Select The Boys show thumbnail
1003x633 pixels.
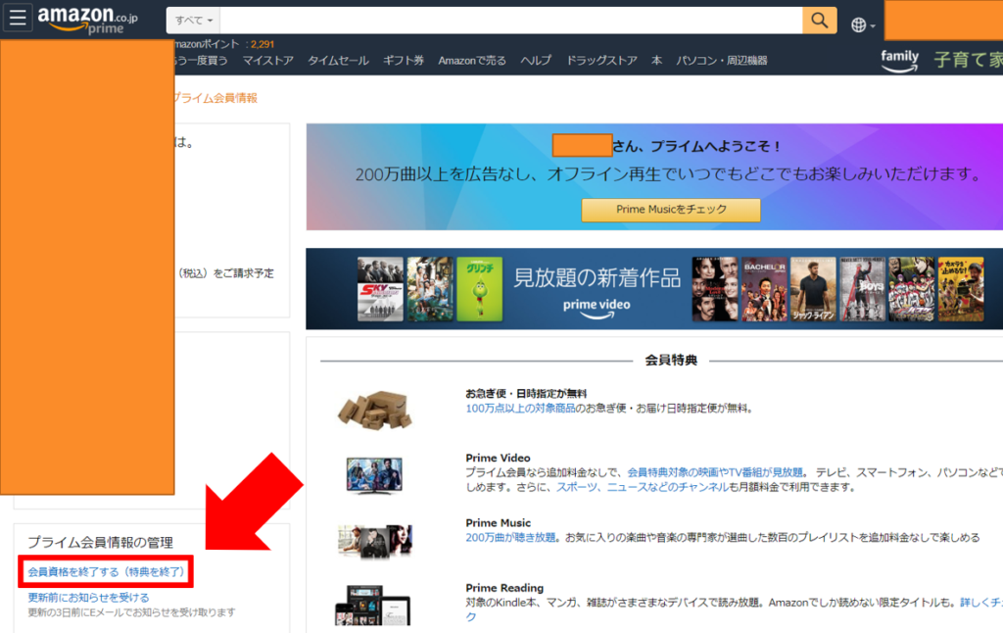pyautogui.click(x=862, y=289)
